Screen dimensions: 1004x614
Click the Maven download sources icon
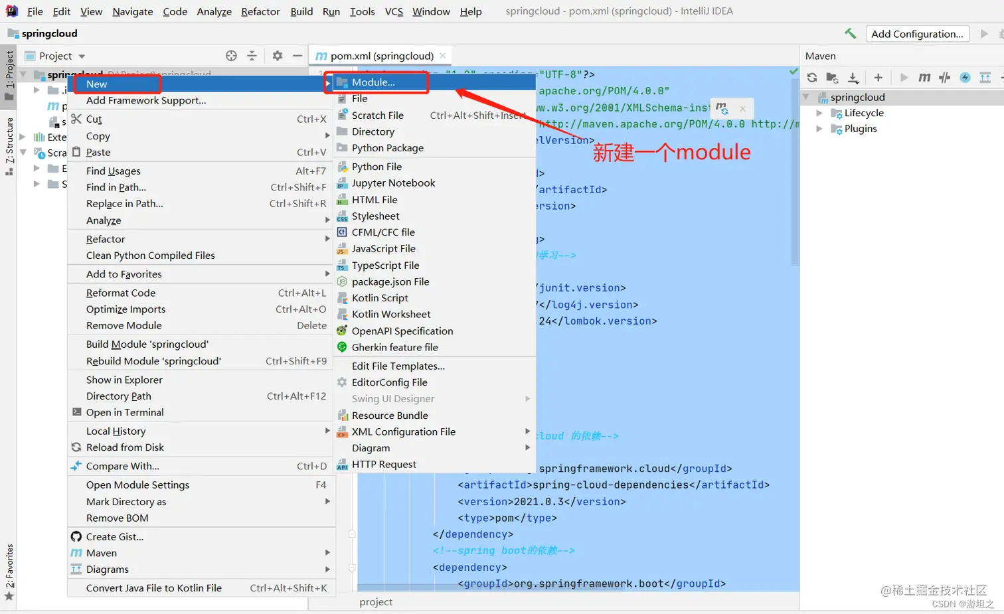coord(853,78)
